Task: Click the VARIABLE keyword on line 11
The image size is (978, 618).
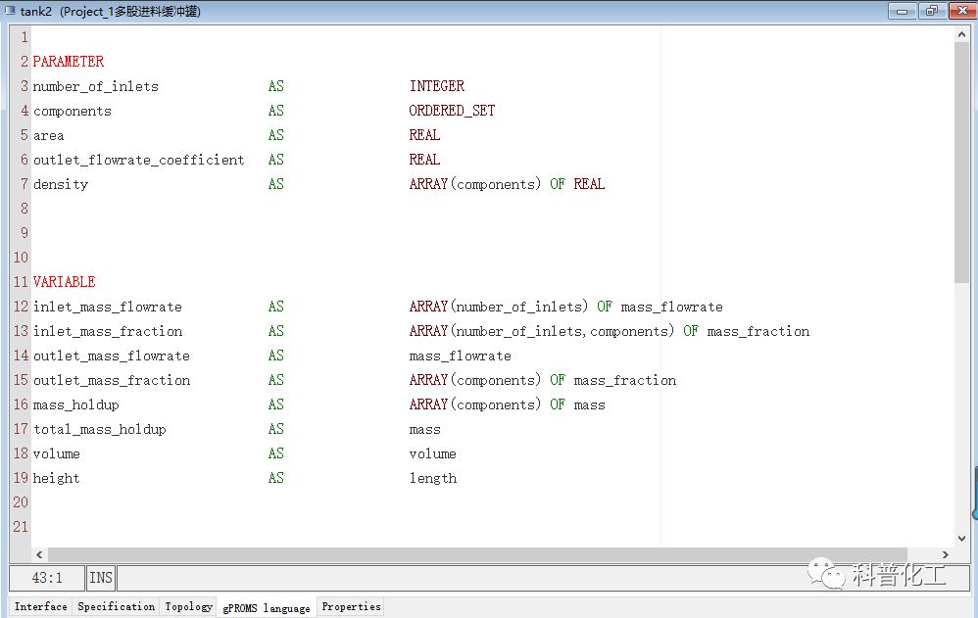Action: coord(65,282)
